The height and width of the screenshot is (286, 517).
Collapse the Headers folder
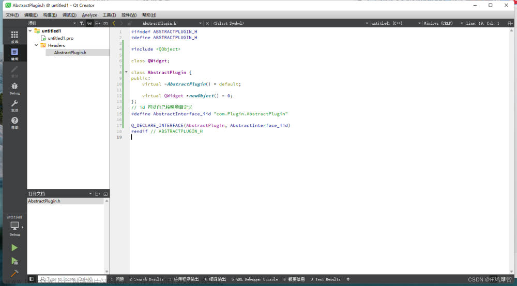click(36, 45)
